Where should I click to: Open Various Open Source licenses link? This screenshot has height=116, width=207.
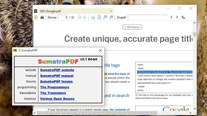point(57,99)
